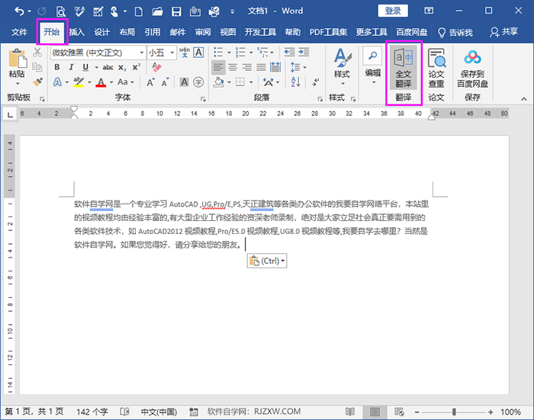Click the 共享 share button

click(x=503, y=33)
